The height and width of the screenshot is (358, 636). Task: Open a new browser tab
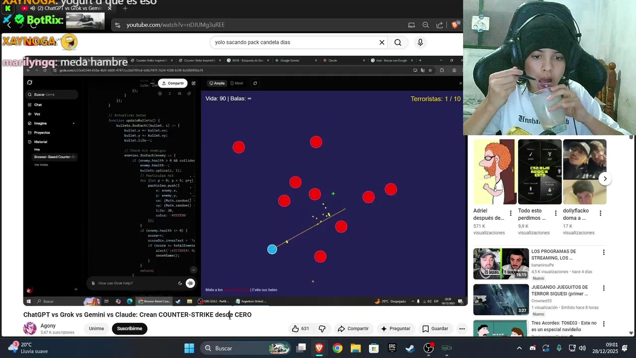(125, 8)
